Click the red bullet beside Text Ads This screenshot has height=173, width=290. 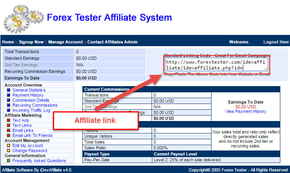[9, 120]
